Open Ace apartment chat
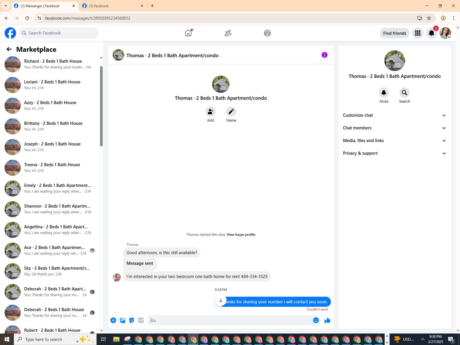The width and height of the screenshot is (460, 345). [x=50, y=250]
